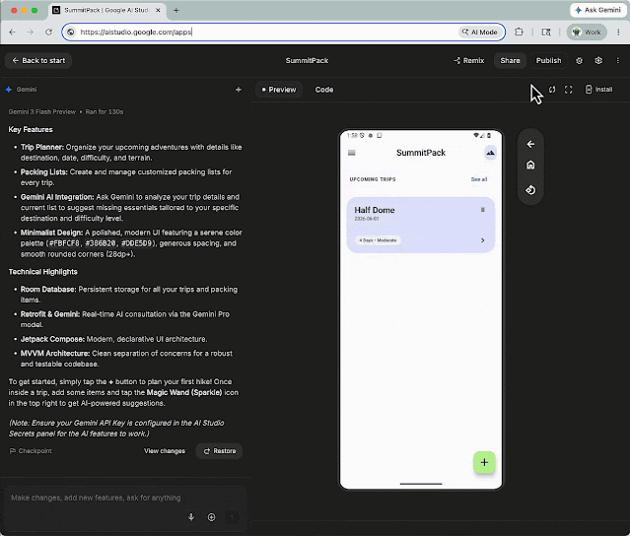Open the Half Dome trip card

[421, 225]
